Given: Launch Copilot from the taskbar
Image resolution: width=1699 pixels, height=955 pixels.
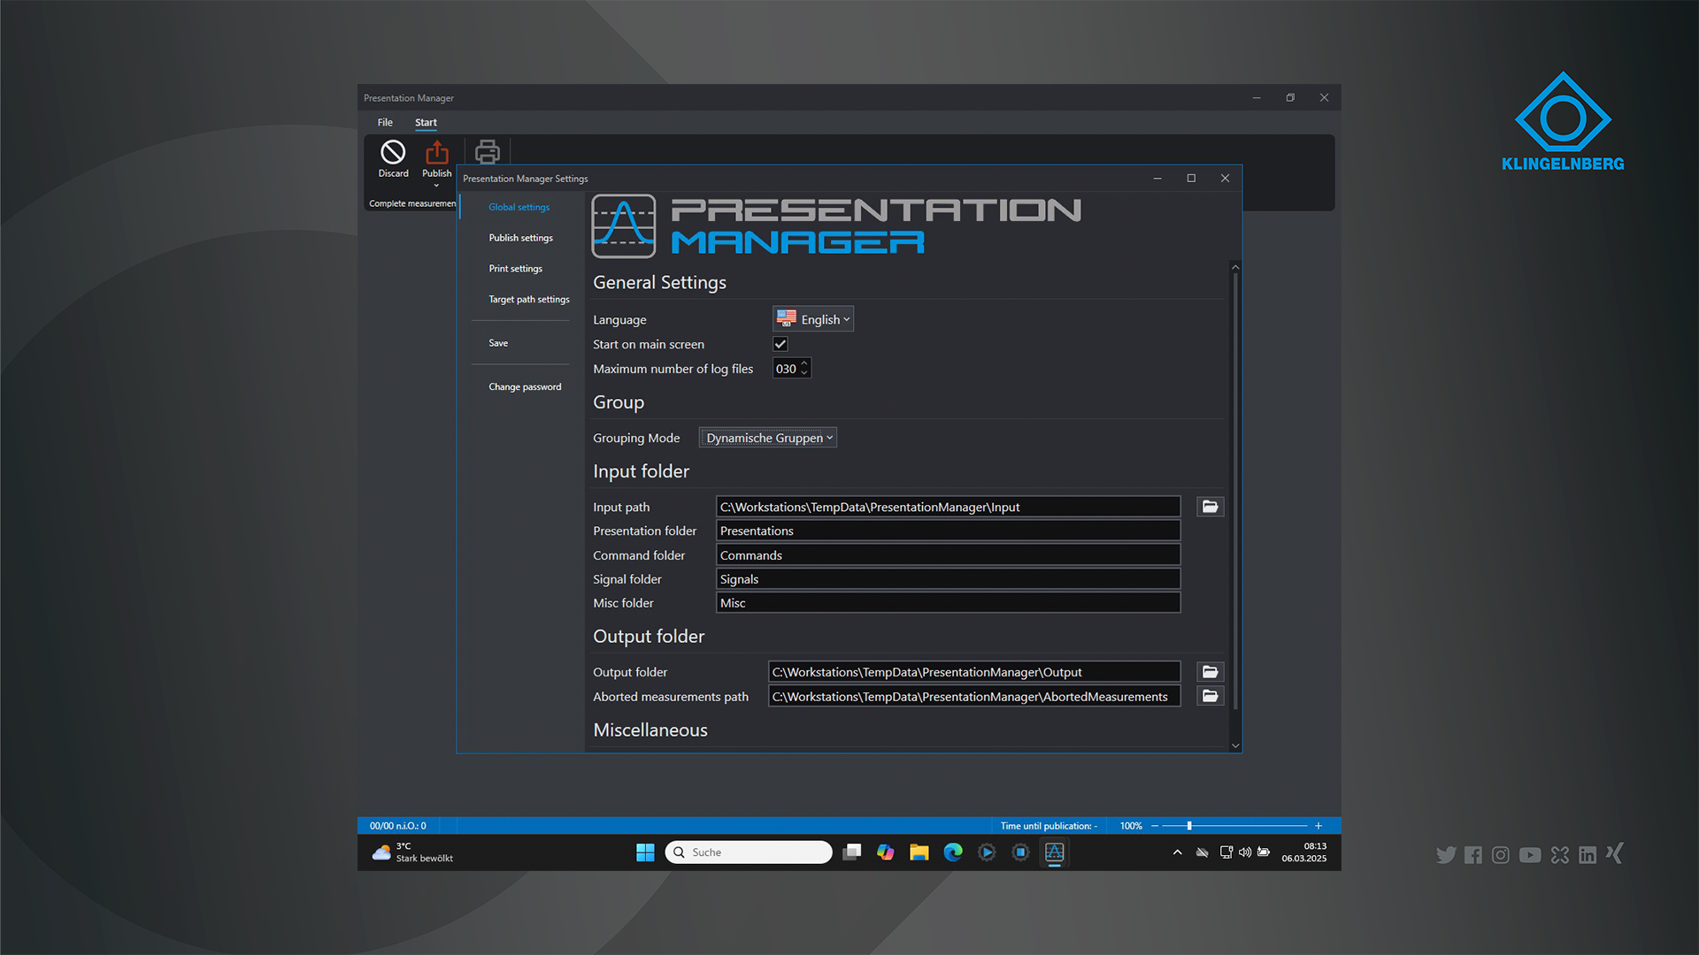Looking at the screenshot, I should point(886,852).
